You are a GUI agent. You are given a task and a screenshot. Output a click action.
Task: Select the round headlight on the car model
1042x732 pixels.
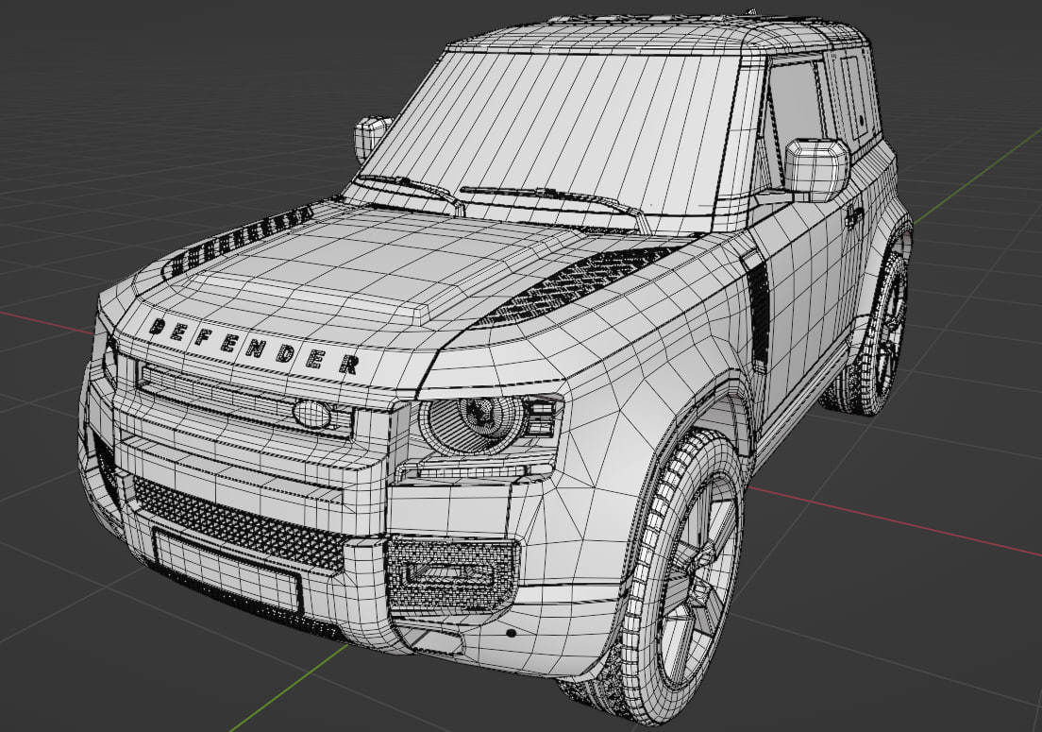[x=474, y=423]
